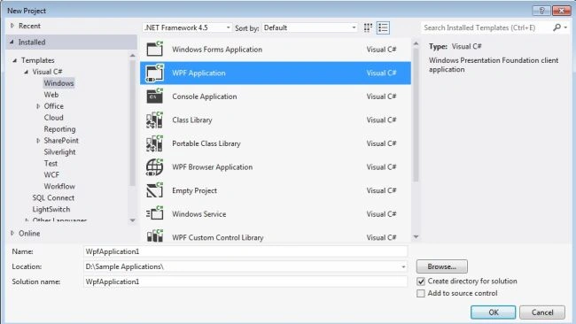The image size is (576, 324).
Task: Expand the Online section
Action: click(12, 233)
